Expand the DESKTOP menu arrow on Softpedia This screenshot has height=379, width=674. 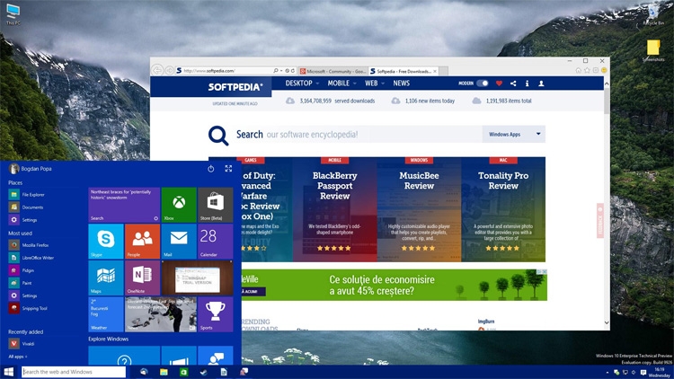(317, 84)
